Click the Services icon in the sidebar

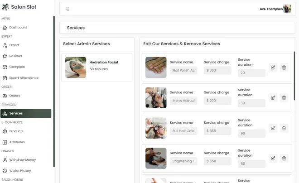click(x=5, y=114)
